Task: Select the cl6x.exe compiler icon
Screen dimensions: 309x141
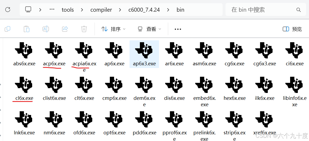Action: [x=23, y=85]
